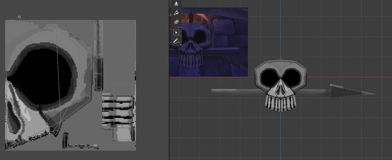This screenshot has width=392, height=160.
Task: Expand the Select Box tool corner triangle
Action: (180, 36)
